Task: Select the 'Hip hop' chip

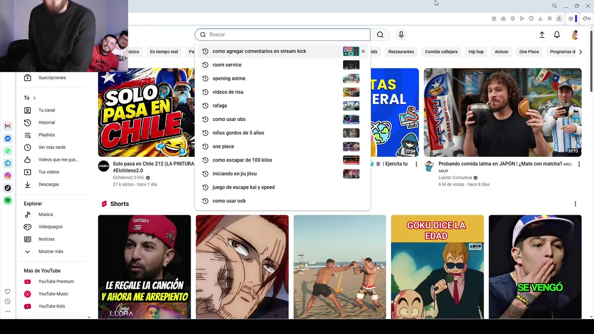Action: coord(476,51)
